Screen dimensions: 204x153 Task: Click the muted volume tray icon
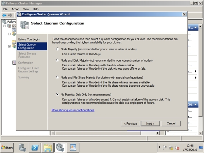[x=177, y=148]
